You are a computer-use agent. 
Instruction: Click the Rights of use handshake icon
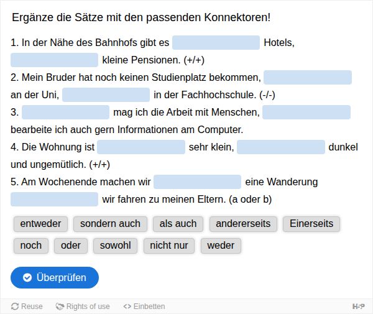[60, 307]
